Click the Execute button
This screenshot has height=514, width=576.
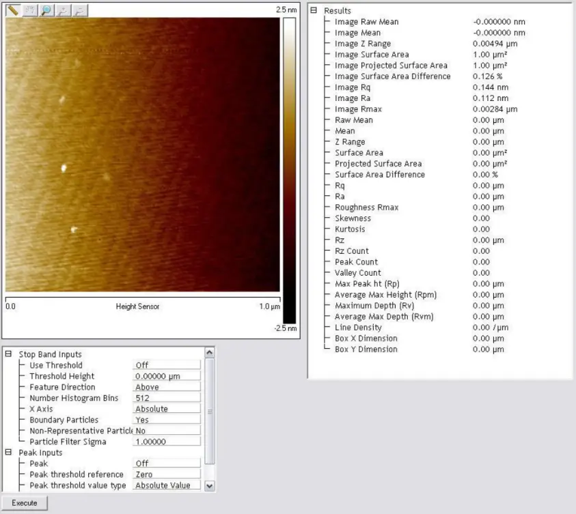(x=25, y=503)
